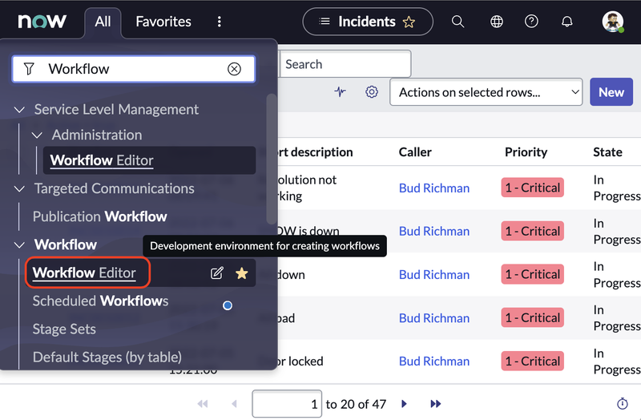Image resolution: width=641 pixels, height=420 pixels.
Task: Click the page number input field
Action: 286,404
